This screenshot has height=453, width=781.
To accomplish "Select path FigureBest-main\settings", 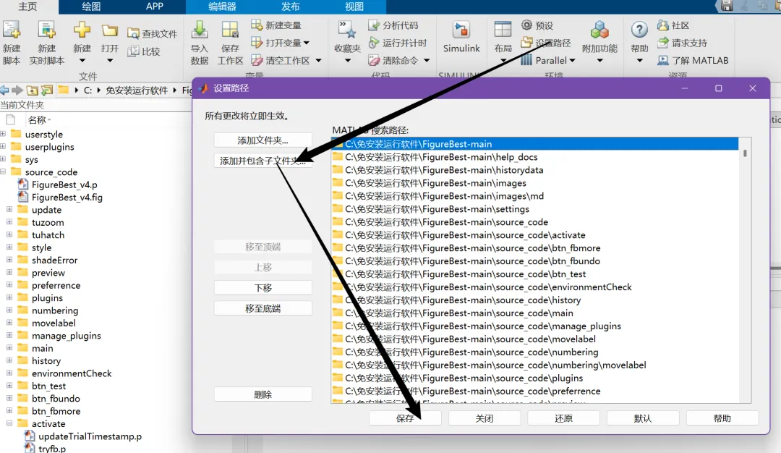I will tap(535, 209).
